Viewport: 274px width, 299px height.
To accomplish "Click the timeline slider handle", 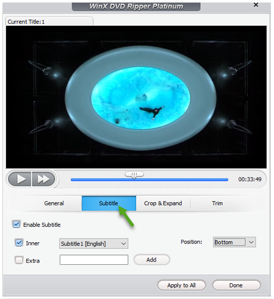I will pos(134,175).
